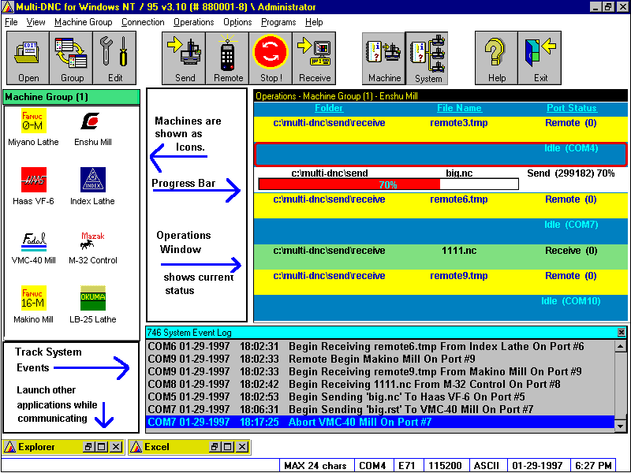This screenshot has height=473, width=631.
Task: Select the Idle (COM10) row
Action: tap(441, 307)
